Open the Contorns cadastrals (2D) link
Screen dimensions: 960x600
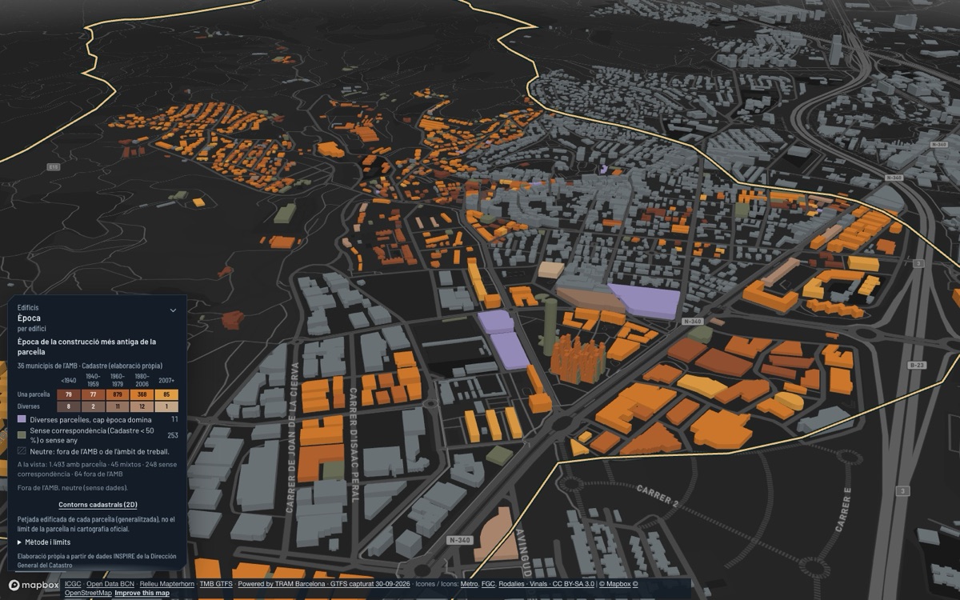click(98, 505)
